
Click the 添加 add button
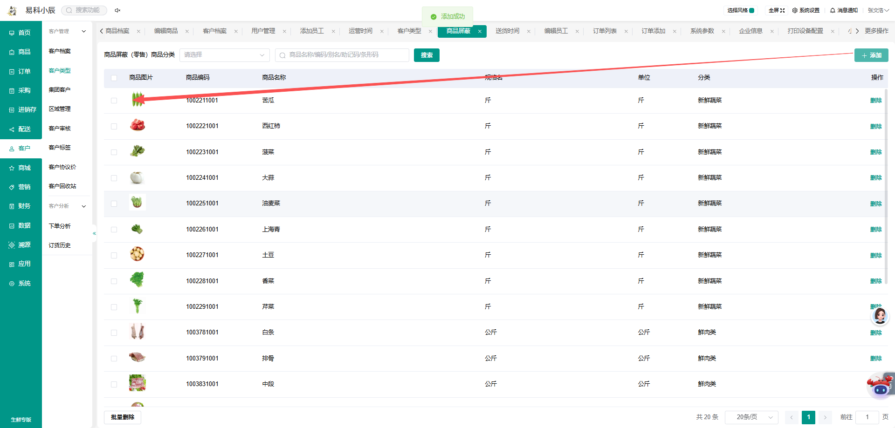pyautogui.click(x=871, y=55)
